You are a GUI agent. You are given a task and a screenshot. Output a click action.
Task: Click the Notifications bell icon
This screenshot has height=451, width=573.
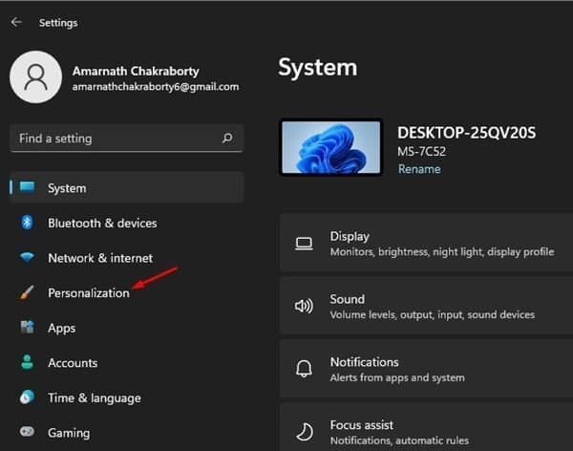[304, 369]
